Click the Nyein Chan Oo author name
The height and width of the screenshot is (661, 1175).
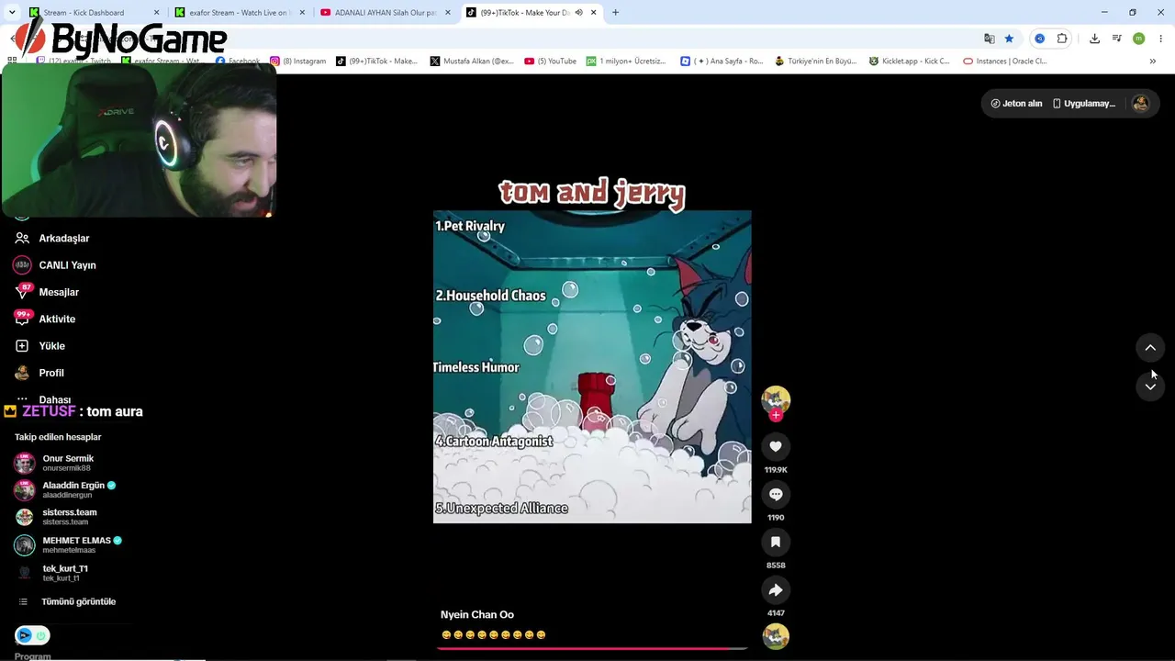click(477, 614)
